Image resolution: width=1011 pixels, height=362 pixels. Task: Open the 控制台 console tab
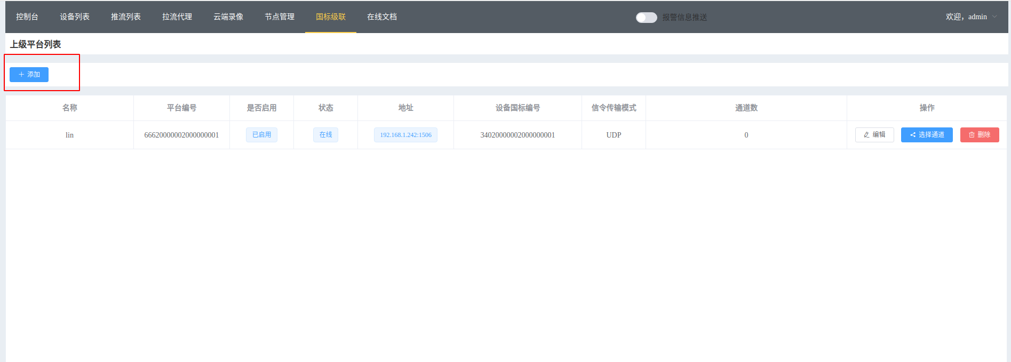coord(27,17)
